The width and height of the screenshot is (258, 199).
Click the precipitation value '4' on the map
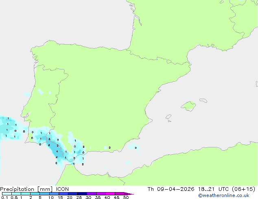point(57,151)
